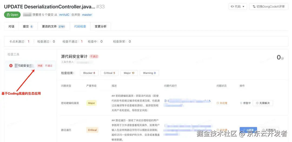
Task: Filter results by Major 10
Action: point(129,73)
